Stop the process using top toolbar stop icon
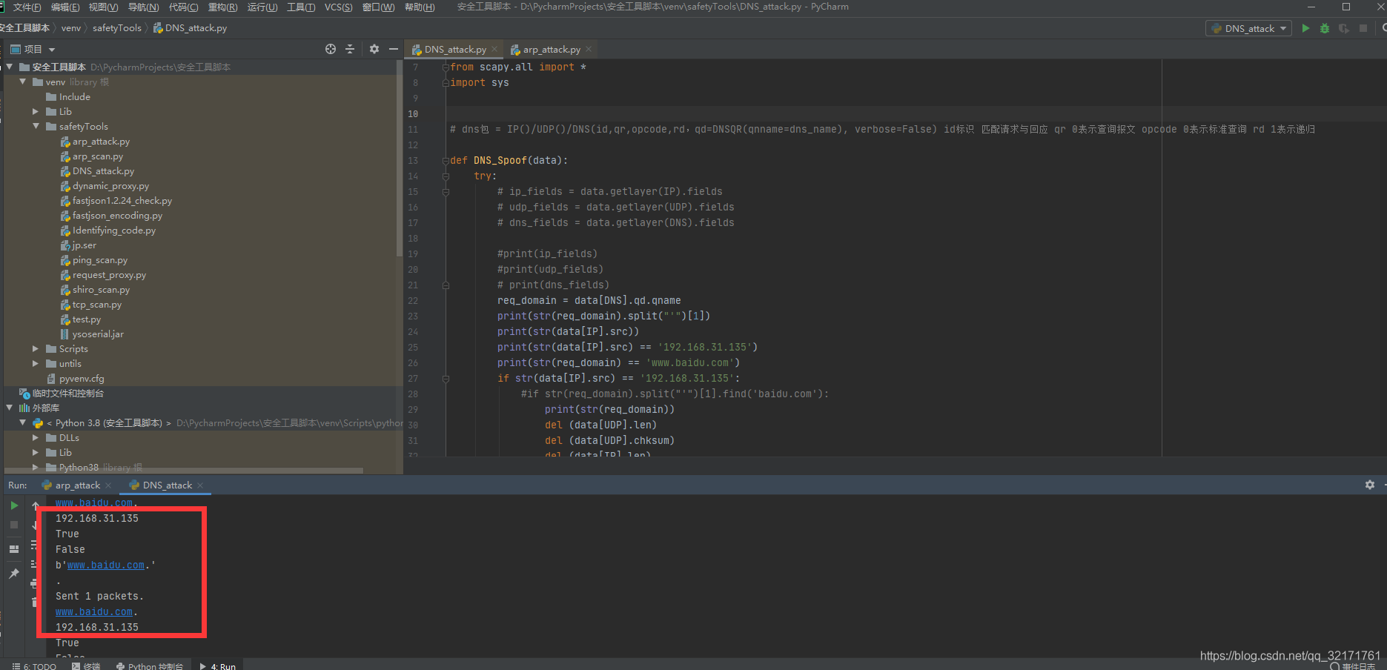 (1363, 28)
